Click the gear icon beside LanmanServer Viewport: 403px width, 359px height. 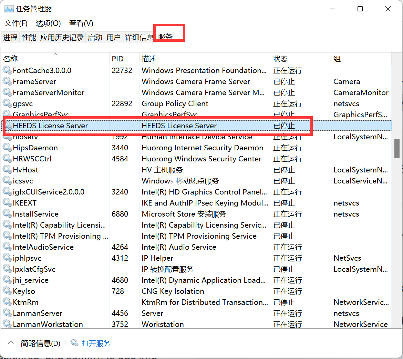pyautogui.click(x=7, y=313)
